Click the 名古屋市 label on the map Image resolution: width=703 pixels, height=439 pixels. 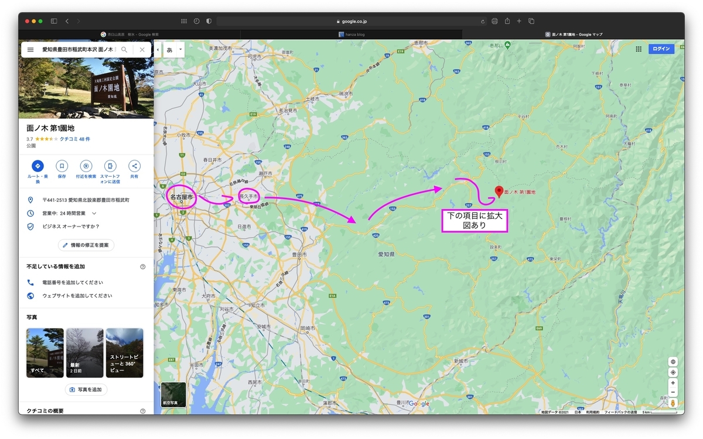pos(182,198)
